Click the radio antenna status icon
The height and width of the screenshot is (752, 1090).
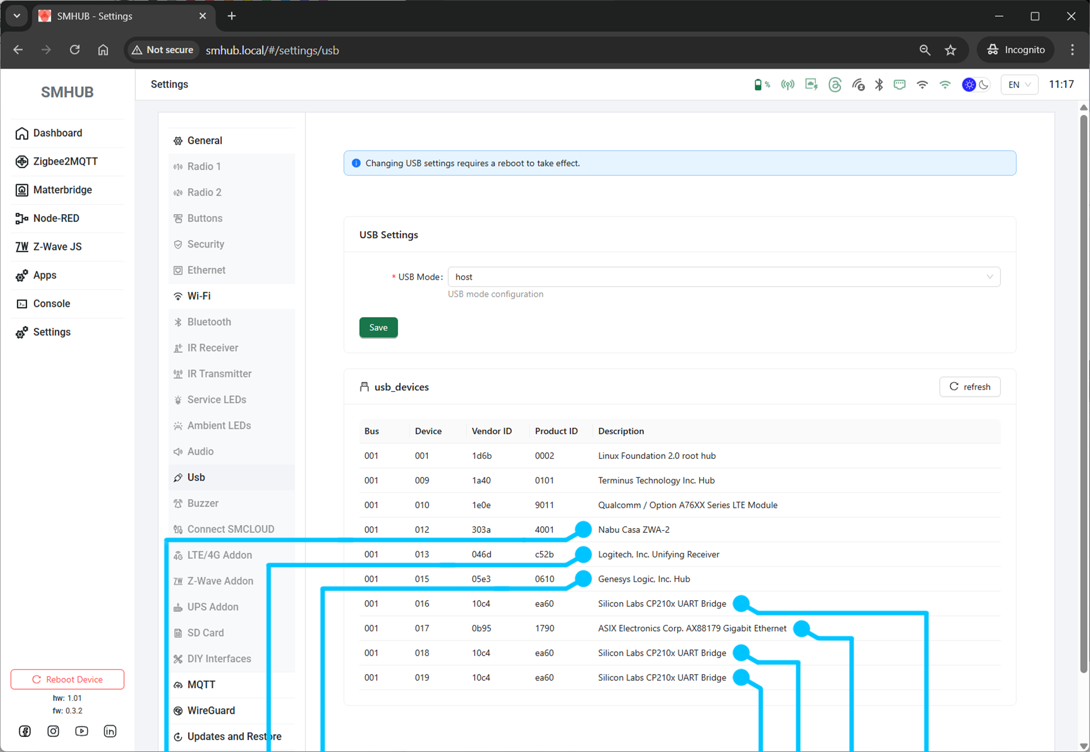787,85
